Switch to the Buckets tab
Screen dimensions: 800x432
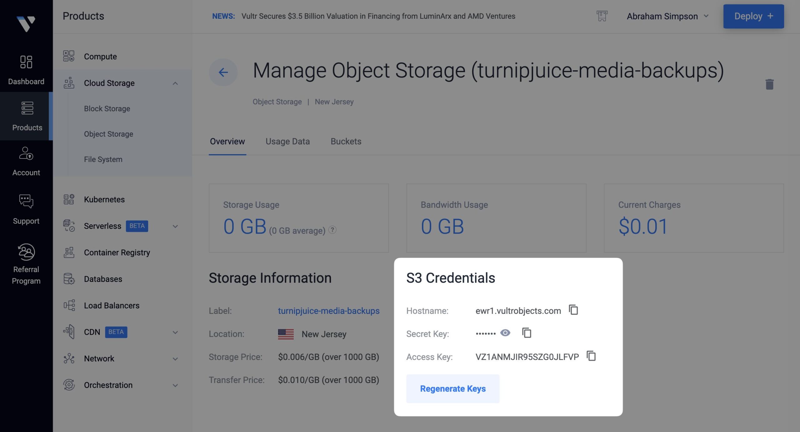point(346,142)
